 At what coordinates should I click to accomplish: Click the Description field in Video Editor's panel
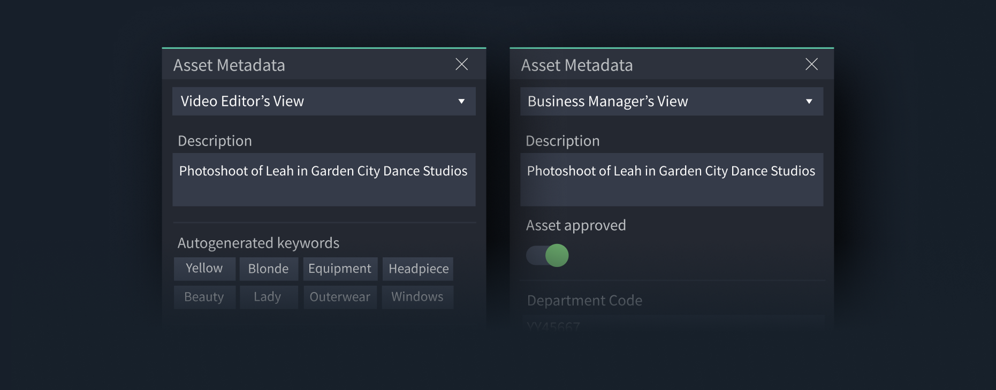(323, 179)
